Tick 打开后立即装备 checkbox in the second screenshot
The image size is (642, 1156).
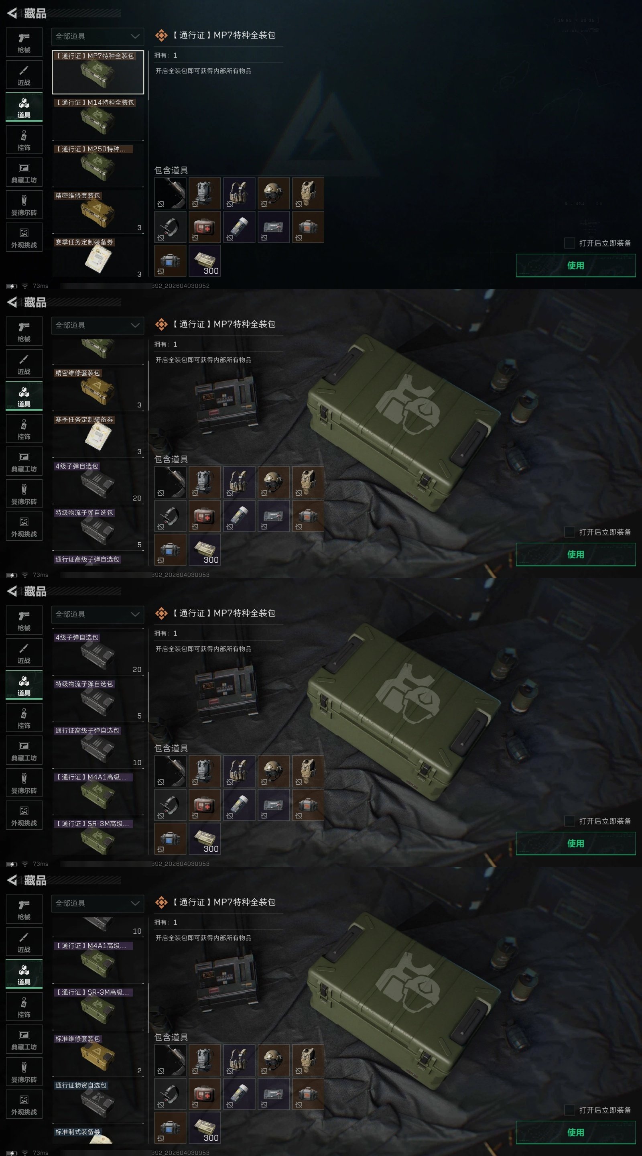569,532
